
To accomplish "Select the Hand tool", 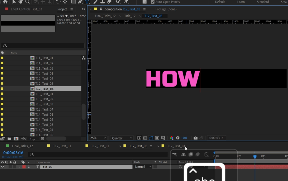I will (x=20, y=2).
